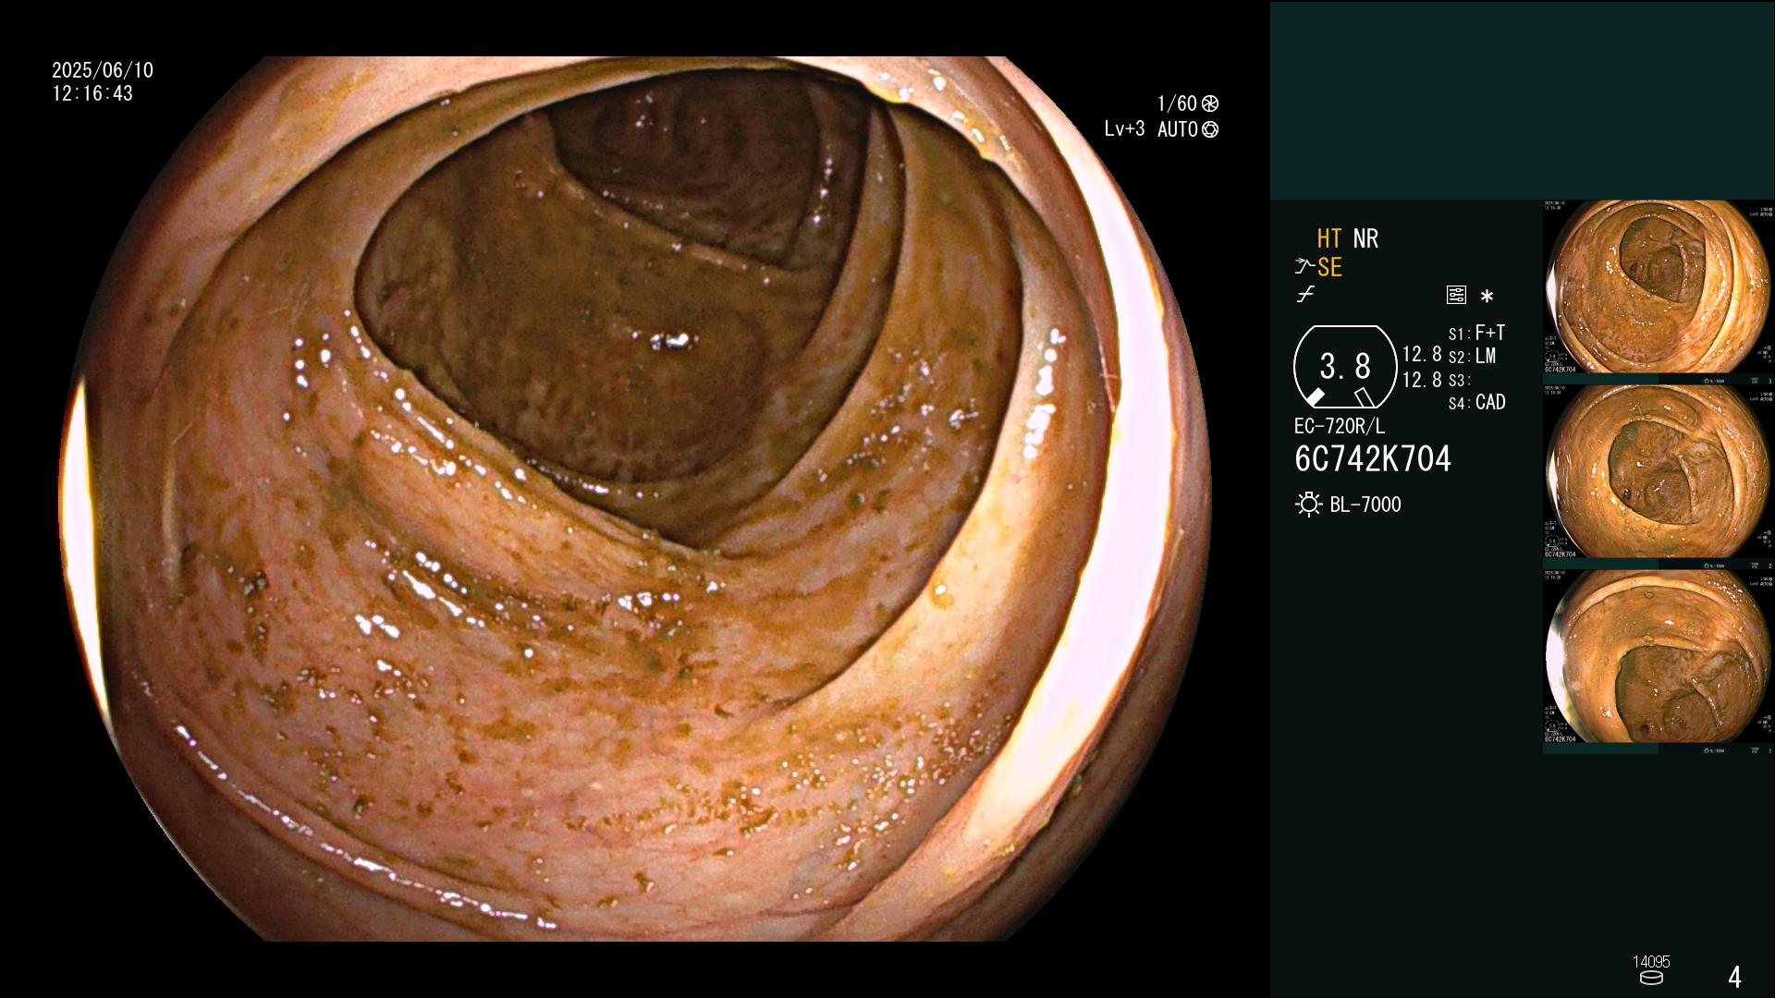Click the storage disk icon under 14095
Viewport: 1775px width, 998px height.
point(1650,978)
